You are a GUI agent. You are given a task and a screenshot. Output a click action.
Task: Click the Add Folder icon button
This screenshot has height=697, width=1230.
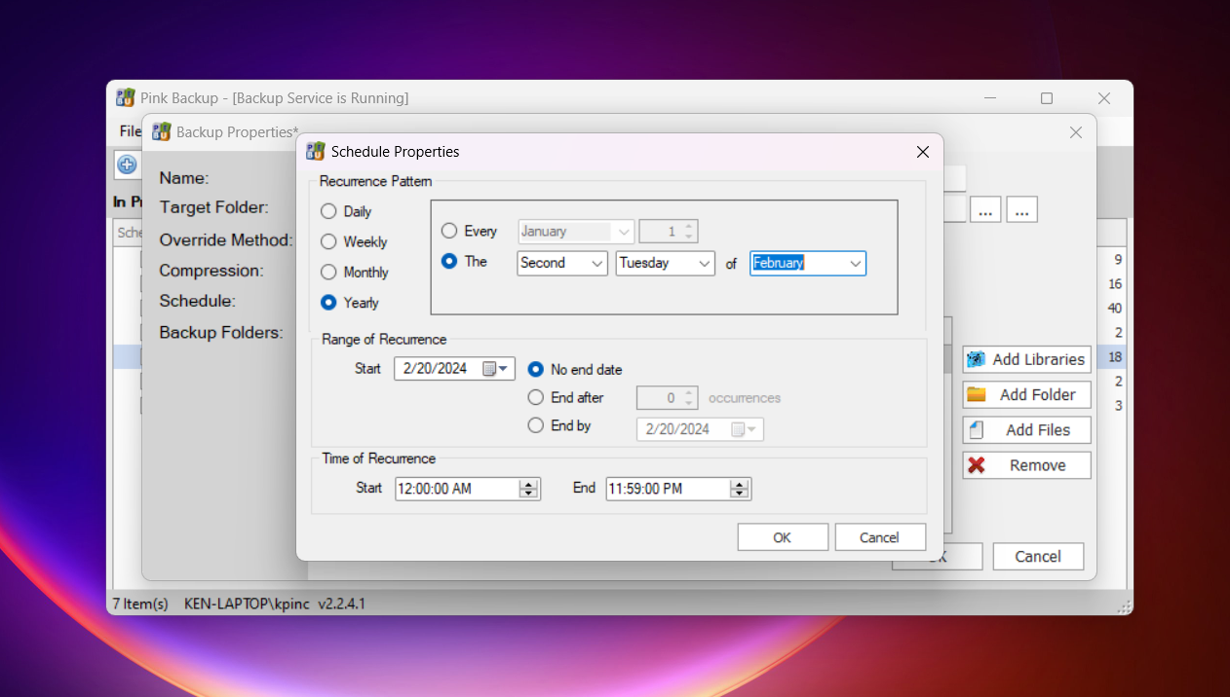pyautogui.click(x=976, y=394)
